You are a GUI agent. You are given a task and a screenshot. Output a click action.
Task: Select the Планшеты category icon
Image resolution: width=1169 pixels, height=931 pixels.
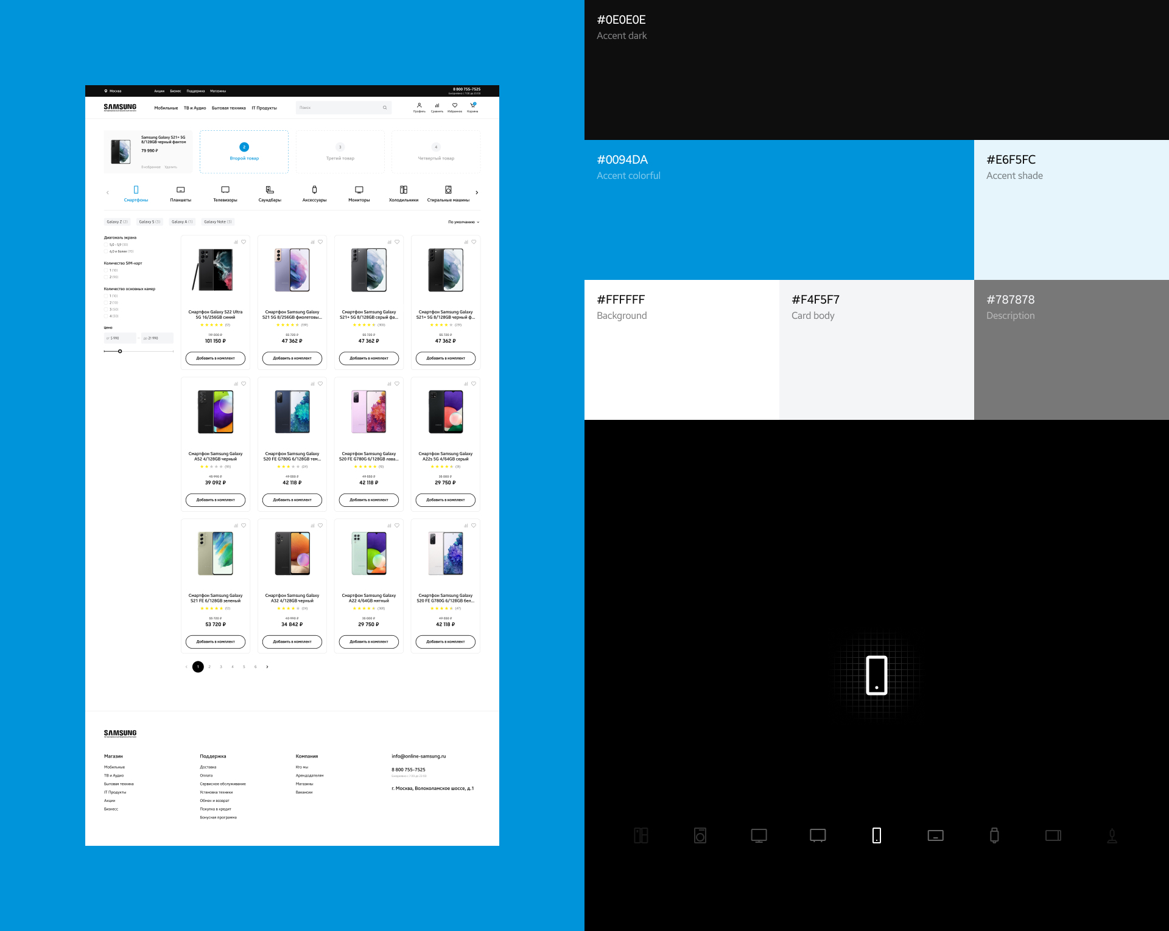181,190
